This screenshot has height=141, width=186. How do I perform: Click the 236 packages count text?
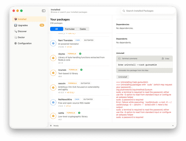(56, 23)
